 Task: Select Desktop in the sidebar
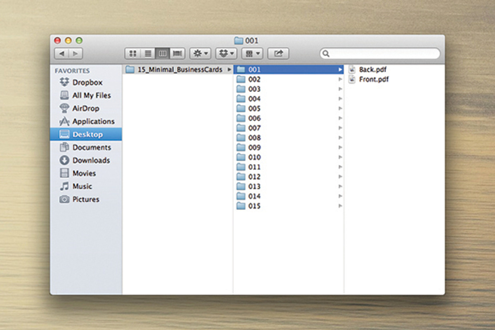pos(86,134)
